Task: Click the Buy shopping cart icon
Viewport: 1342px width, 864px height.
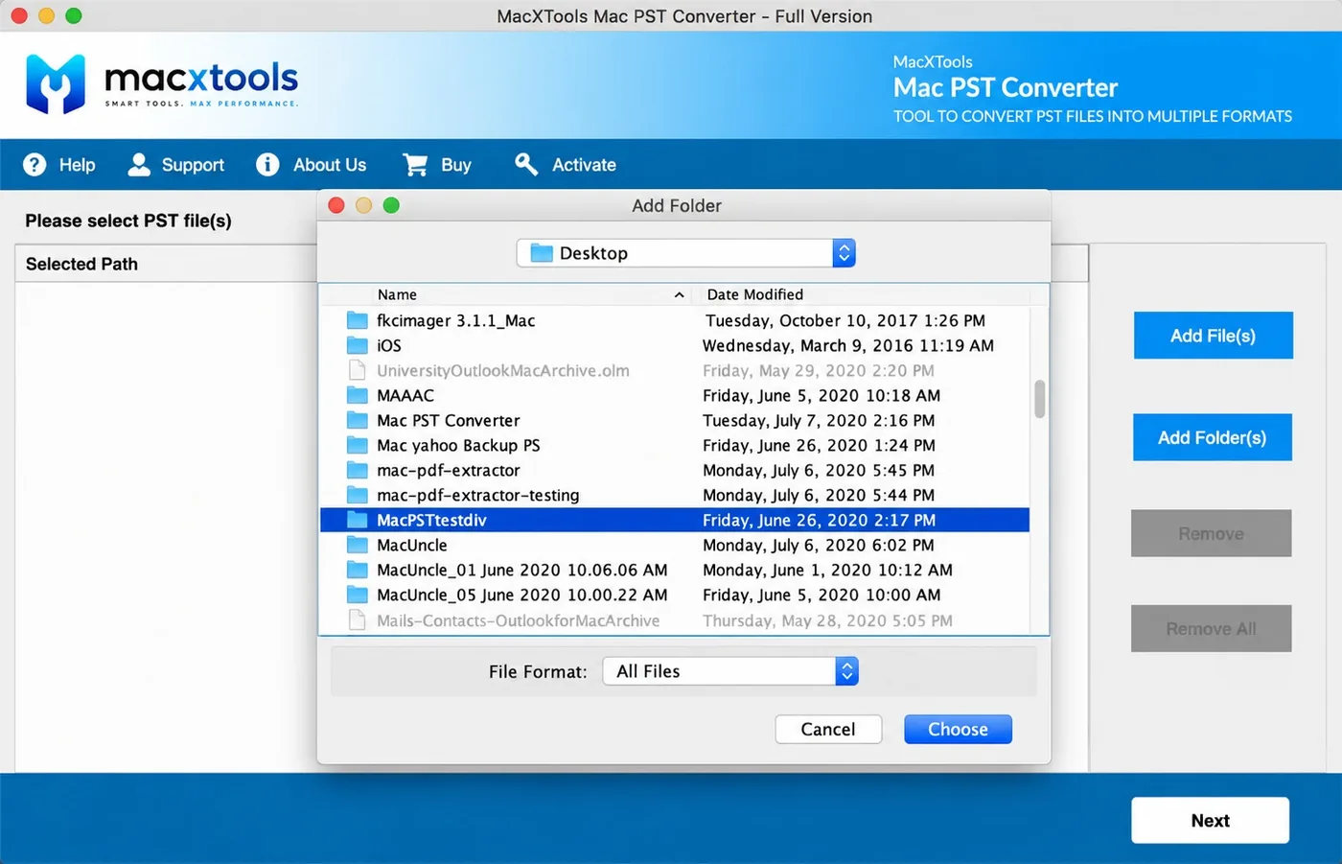Action: [415, 165]
